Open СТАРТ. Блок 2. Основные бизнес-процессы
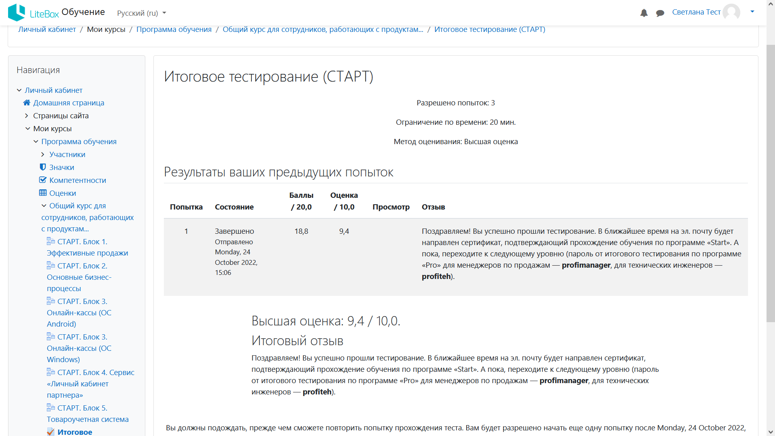 coord(79,277)
